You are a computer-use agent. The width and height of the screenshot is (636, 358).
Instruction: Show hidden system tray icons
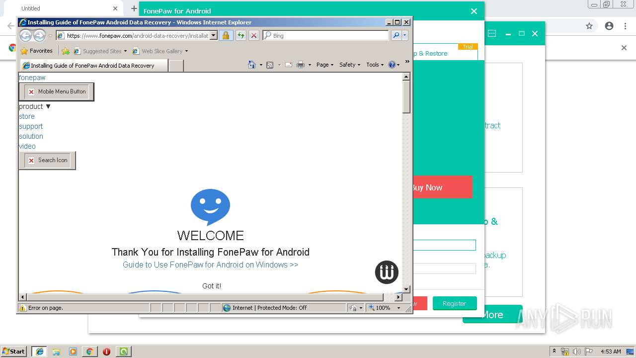coord(555,352)
